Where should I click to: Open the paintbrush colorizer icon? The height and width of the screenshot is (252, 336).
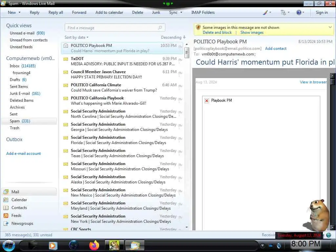pos(265,12)
